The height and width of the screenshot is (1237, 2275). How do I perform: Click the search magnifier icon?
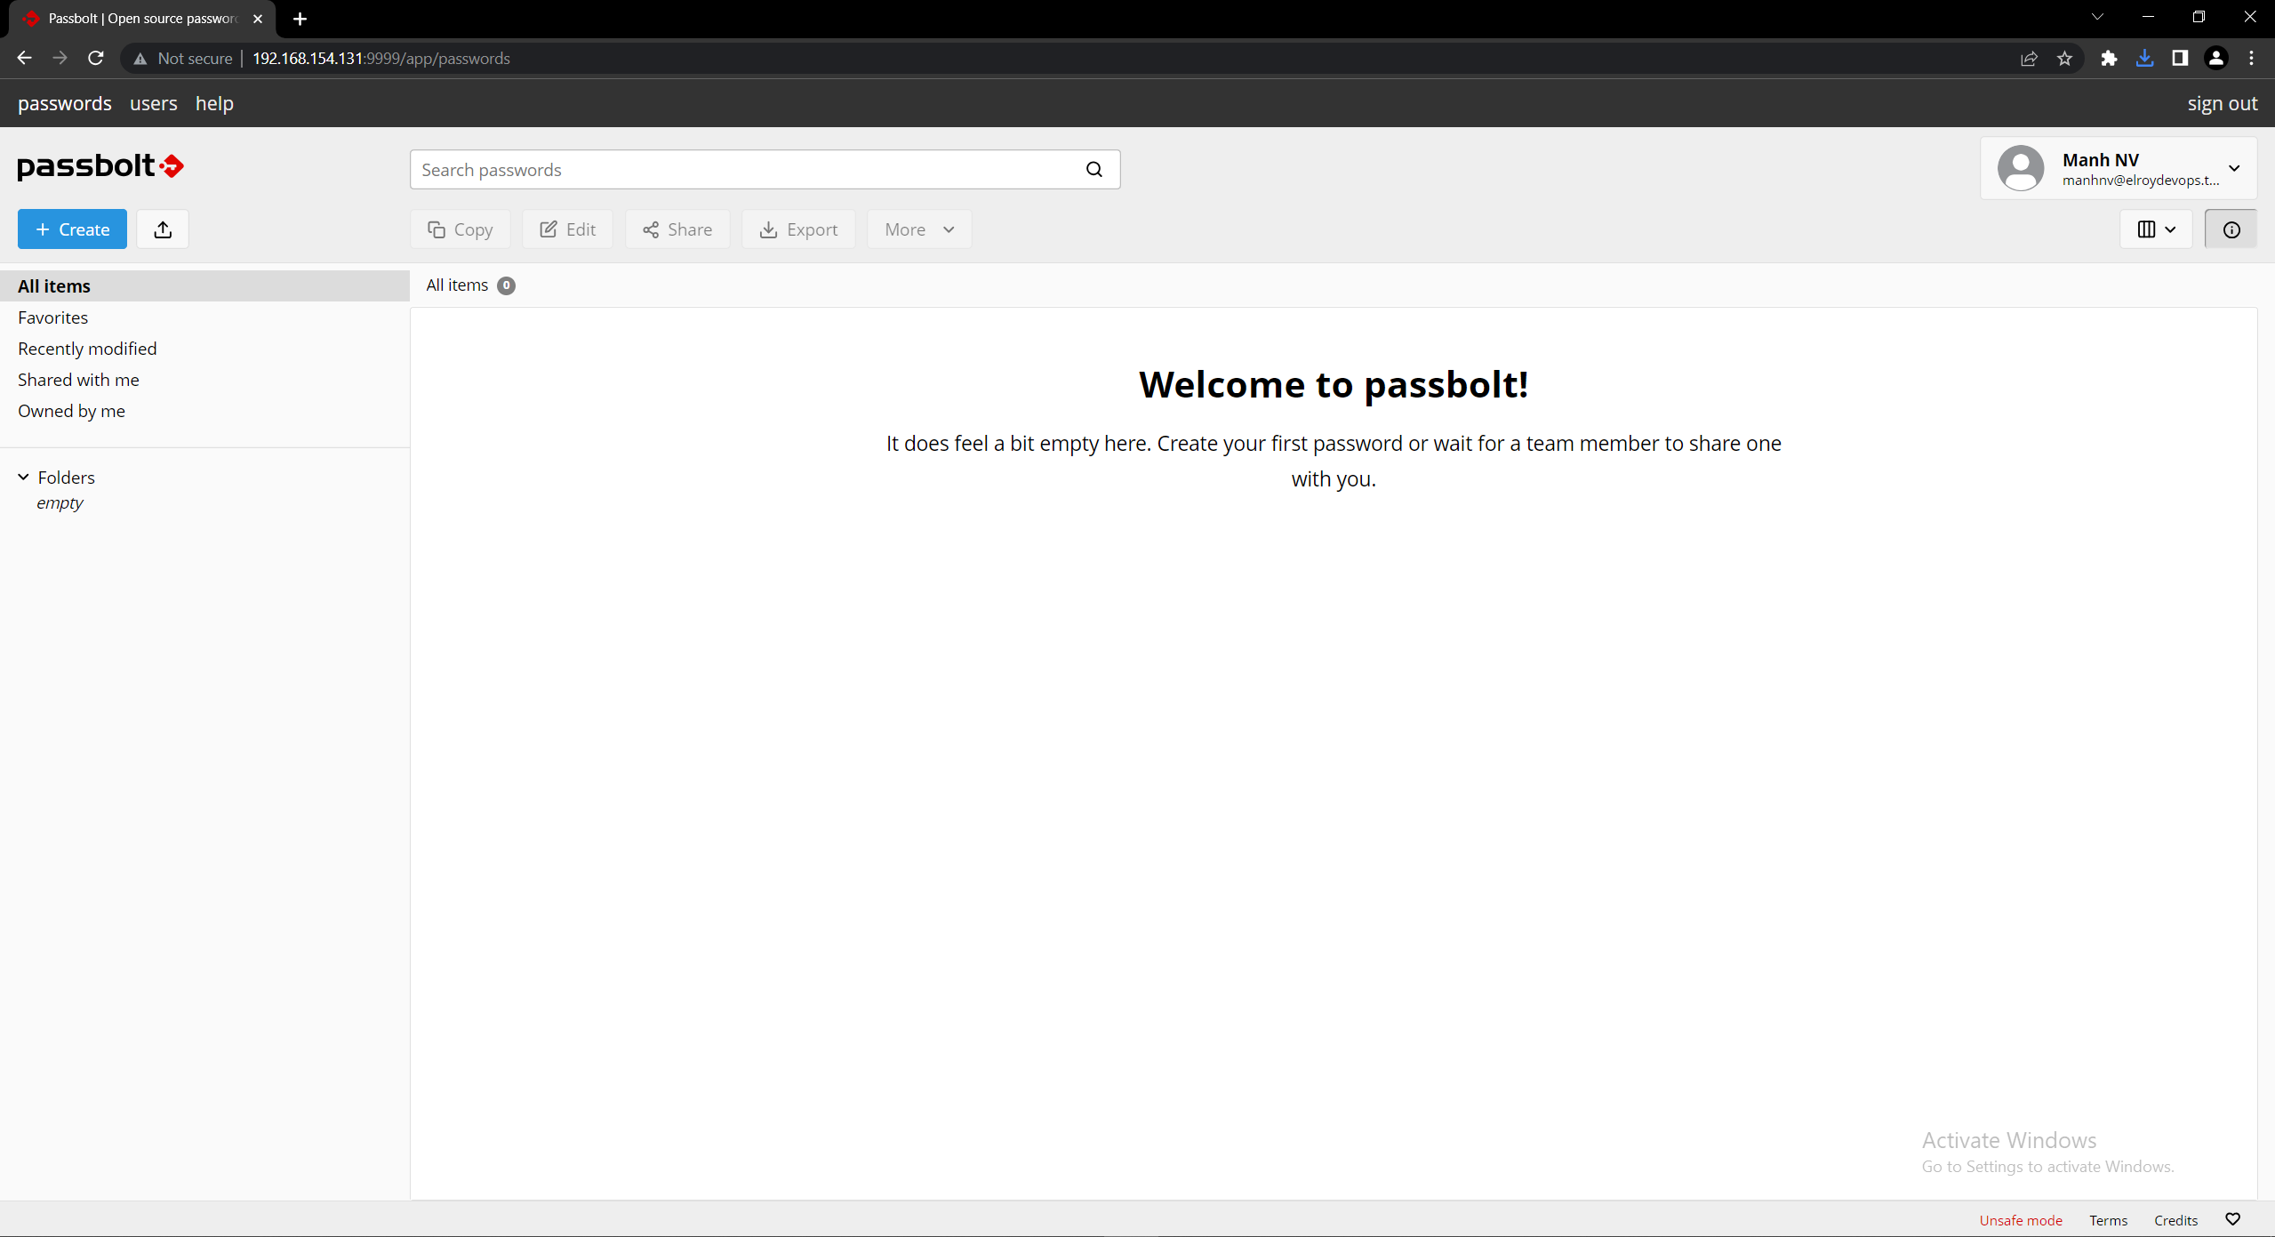point(1094,170)
